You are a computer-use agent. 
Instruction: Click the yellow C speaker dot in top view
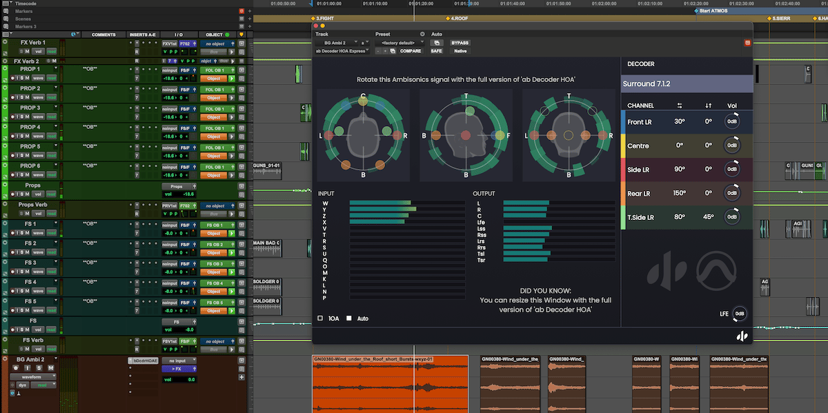click(363, 101)
